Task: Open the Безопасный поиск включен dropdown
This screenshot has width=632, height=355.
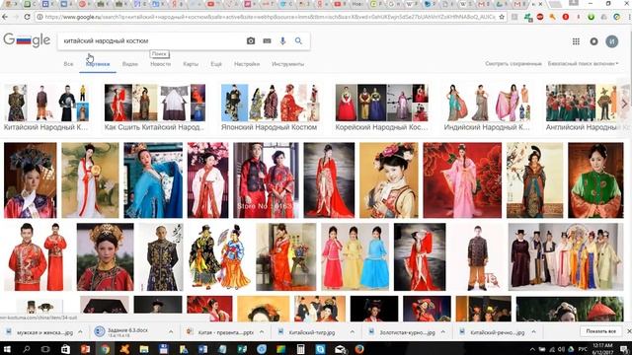Action: [x=583, y=63]
